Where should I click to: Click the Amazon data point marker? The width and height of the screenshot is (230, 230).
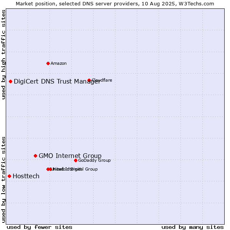point(48,63)
